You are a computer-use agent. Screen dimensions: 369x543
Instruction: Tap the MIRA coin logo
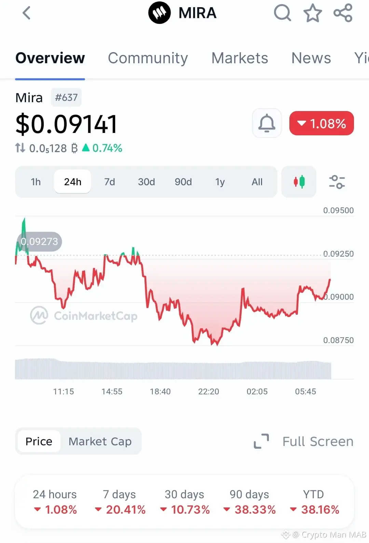click(159, 13)
